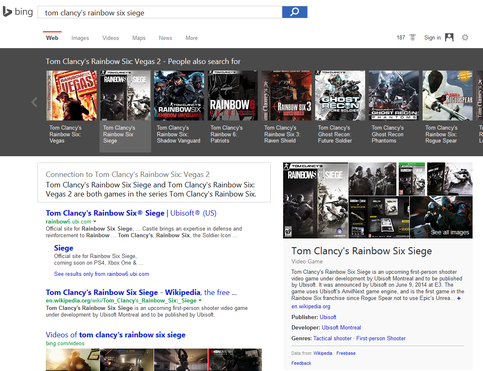Click the magnifier search button

294,12
